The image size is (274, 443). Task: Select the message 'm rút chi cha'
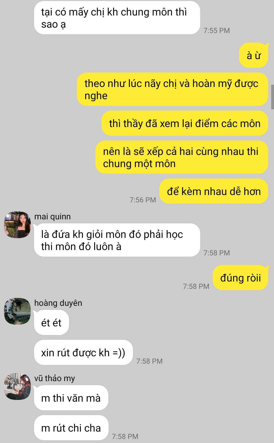pos(71,428)
